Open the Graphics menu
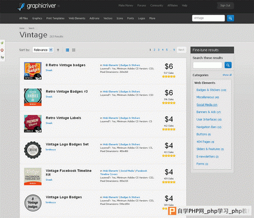Viewport: 254px width, 218px height. (37, 18)
